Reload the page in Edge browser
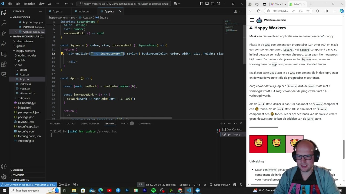 coord(259,11)
